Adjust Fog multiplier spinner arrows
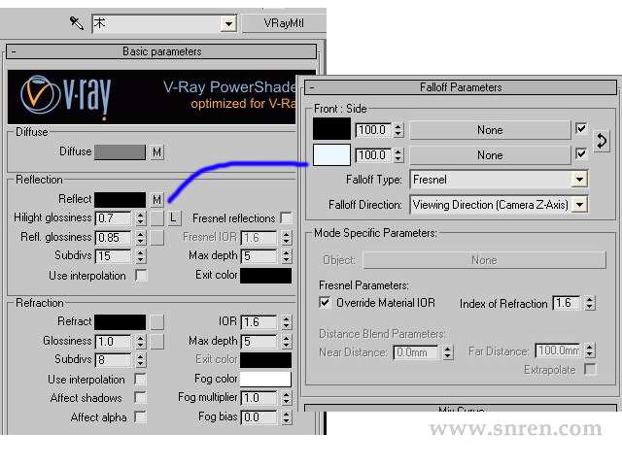The width and height of the screenshot is (622, 466). [x=287, y=398]
